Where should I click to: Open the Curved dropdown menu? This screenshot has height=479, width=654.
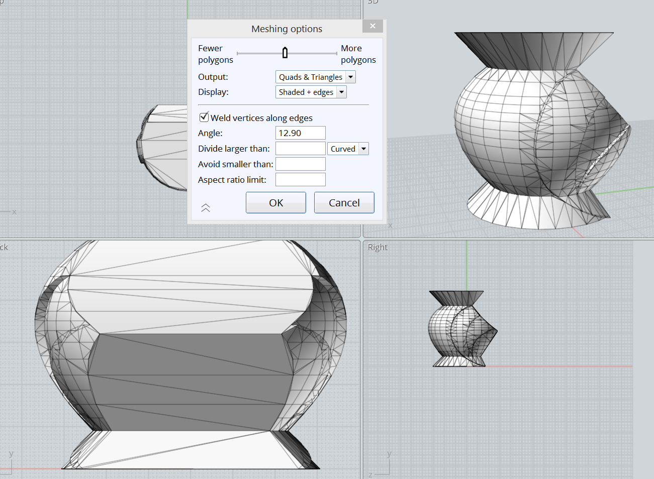(348, 149)
